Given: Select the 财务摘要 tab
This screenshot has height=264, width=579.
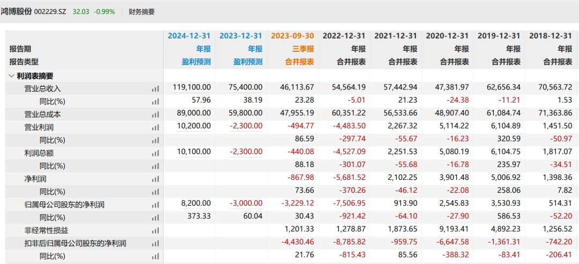Looking at the screenshot, I should click(142, 11).
